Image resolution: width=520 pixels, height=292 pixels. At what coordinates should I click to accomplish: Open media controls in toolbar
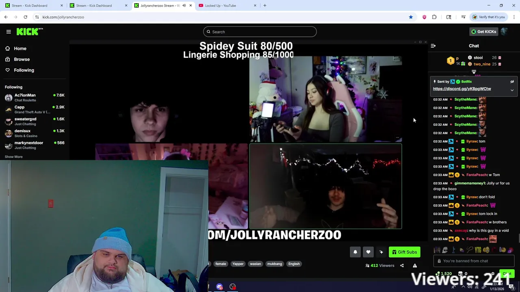coord(463,17)
